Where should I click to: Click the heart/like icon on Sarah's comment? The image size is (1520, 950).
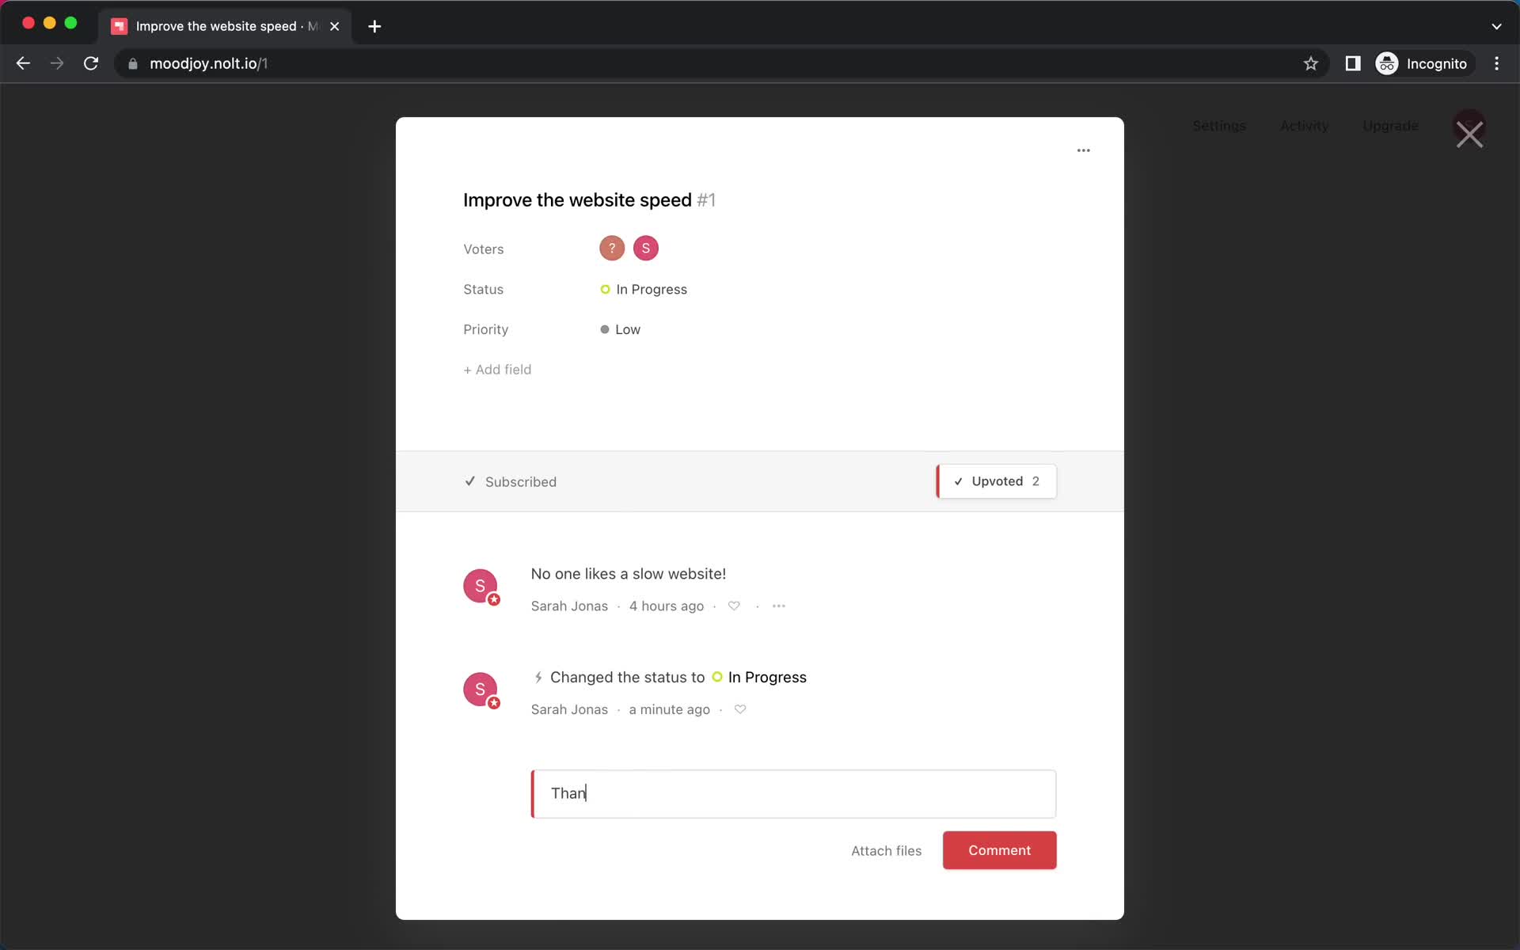click(733, 606)
